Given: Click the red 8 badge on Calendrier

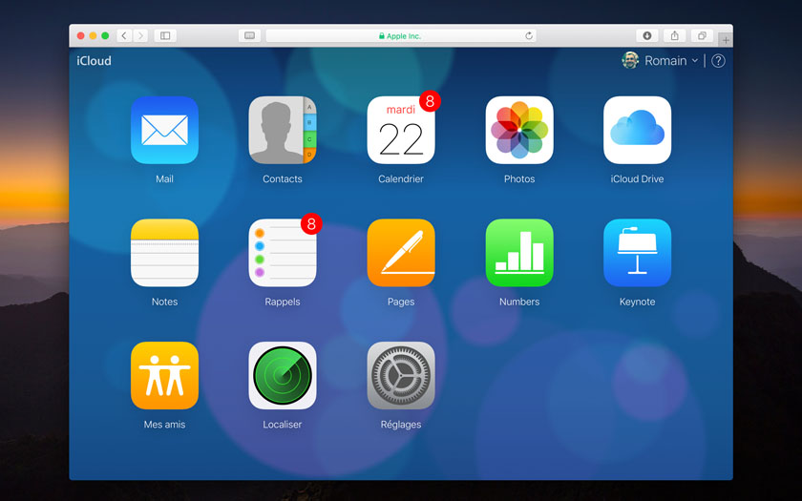Looking at the screenshot, I should (430, 102).
